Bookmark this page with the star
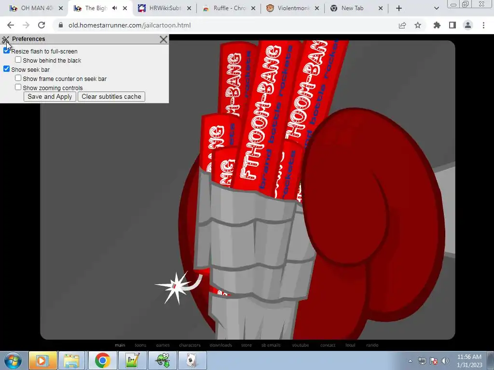The image size is (494, 370). pos(418,25)
